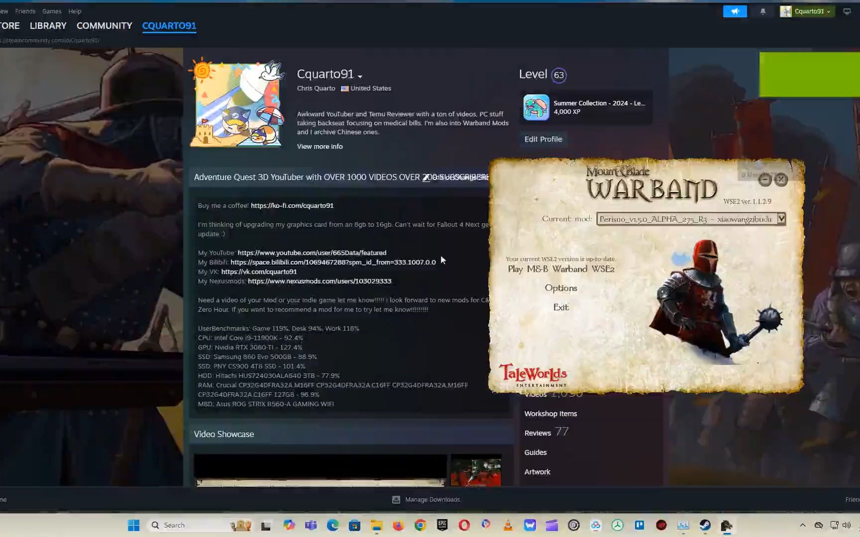Open Task View from the taskbar
Image resolution: width=860 pixels, height=537 pixels.
coord(266,525)
